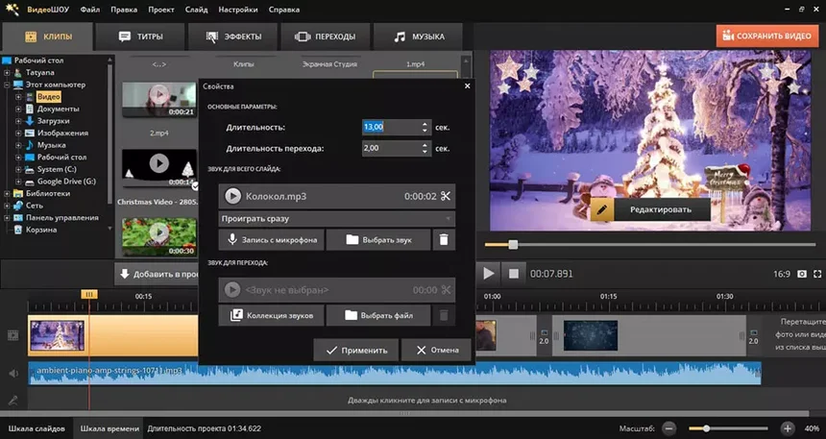Expand the Сеть tree node

tap(7, 206)
